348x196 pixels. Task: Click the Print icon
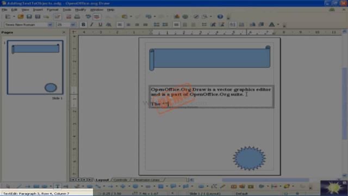click(x=77, y=17)
